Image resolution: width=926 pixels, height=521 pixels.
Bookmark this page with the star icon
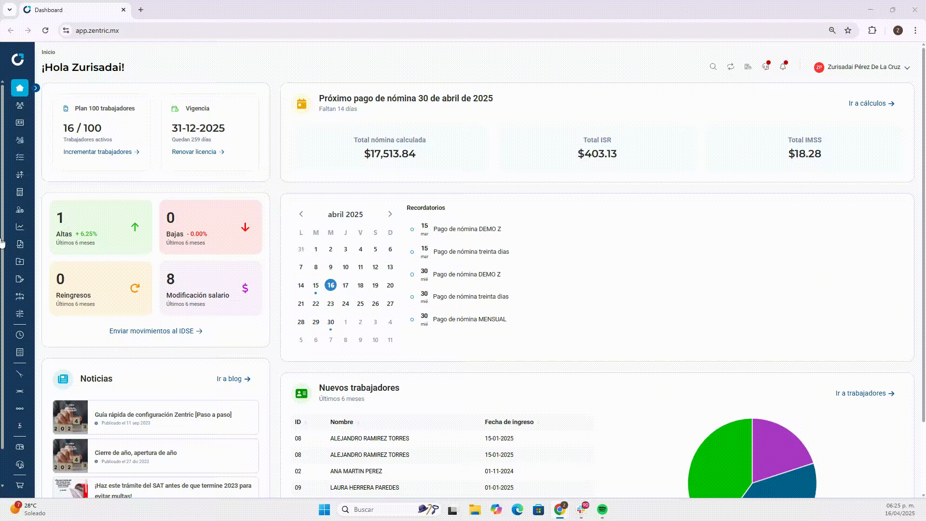click(848, 30)
